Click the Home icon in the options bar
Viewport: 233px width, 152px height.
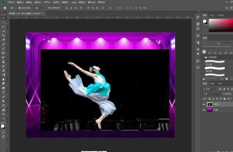pyautogui.click(x=5, y=8)
